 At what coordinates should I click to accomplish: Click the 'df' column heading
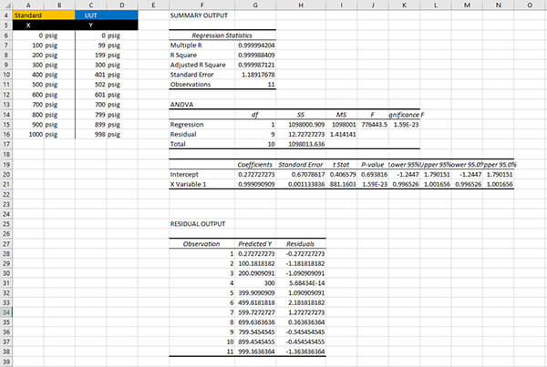255,115
